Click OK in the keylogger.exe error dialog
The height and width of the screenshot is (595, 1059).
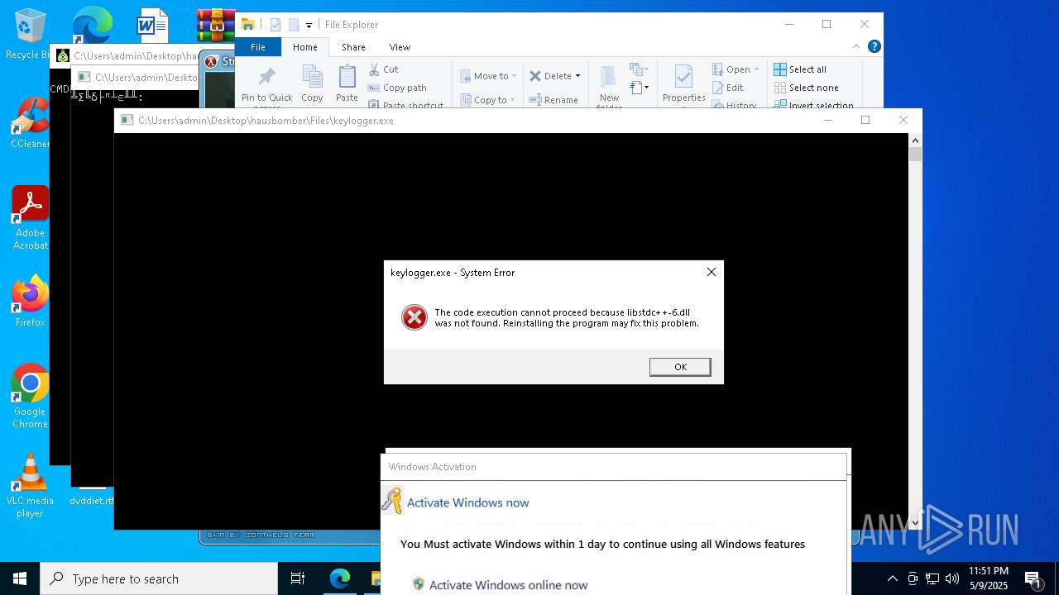pyautogui.click(x=680, y=367)
